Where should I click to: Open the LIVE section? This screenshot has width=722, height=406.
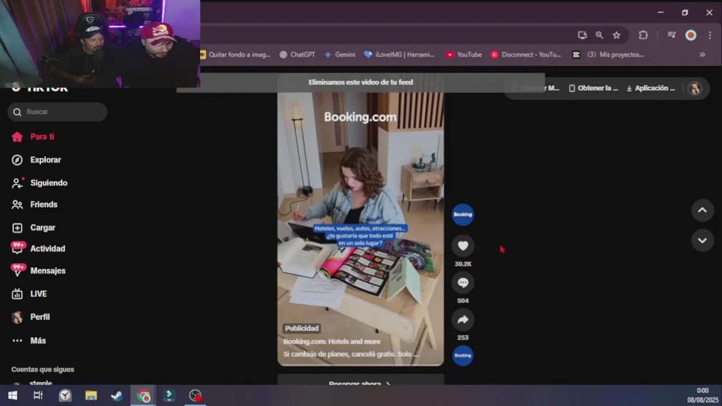(29, 294)
